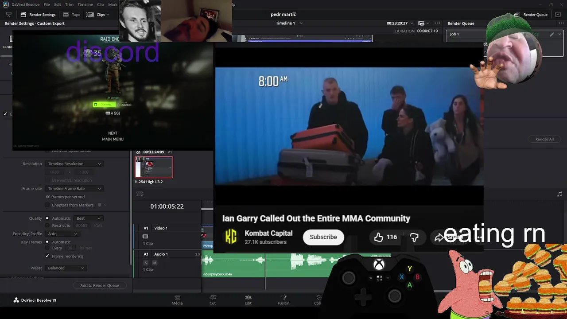Click the DURATION 00:00:07:19 value
567x319 pixels.
pyautogui.click(x=427, y=31)
